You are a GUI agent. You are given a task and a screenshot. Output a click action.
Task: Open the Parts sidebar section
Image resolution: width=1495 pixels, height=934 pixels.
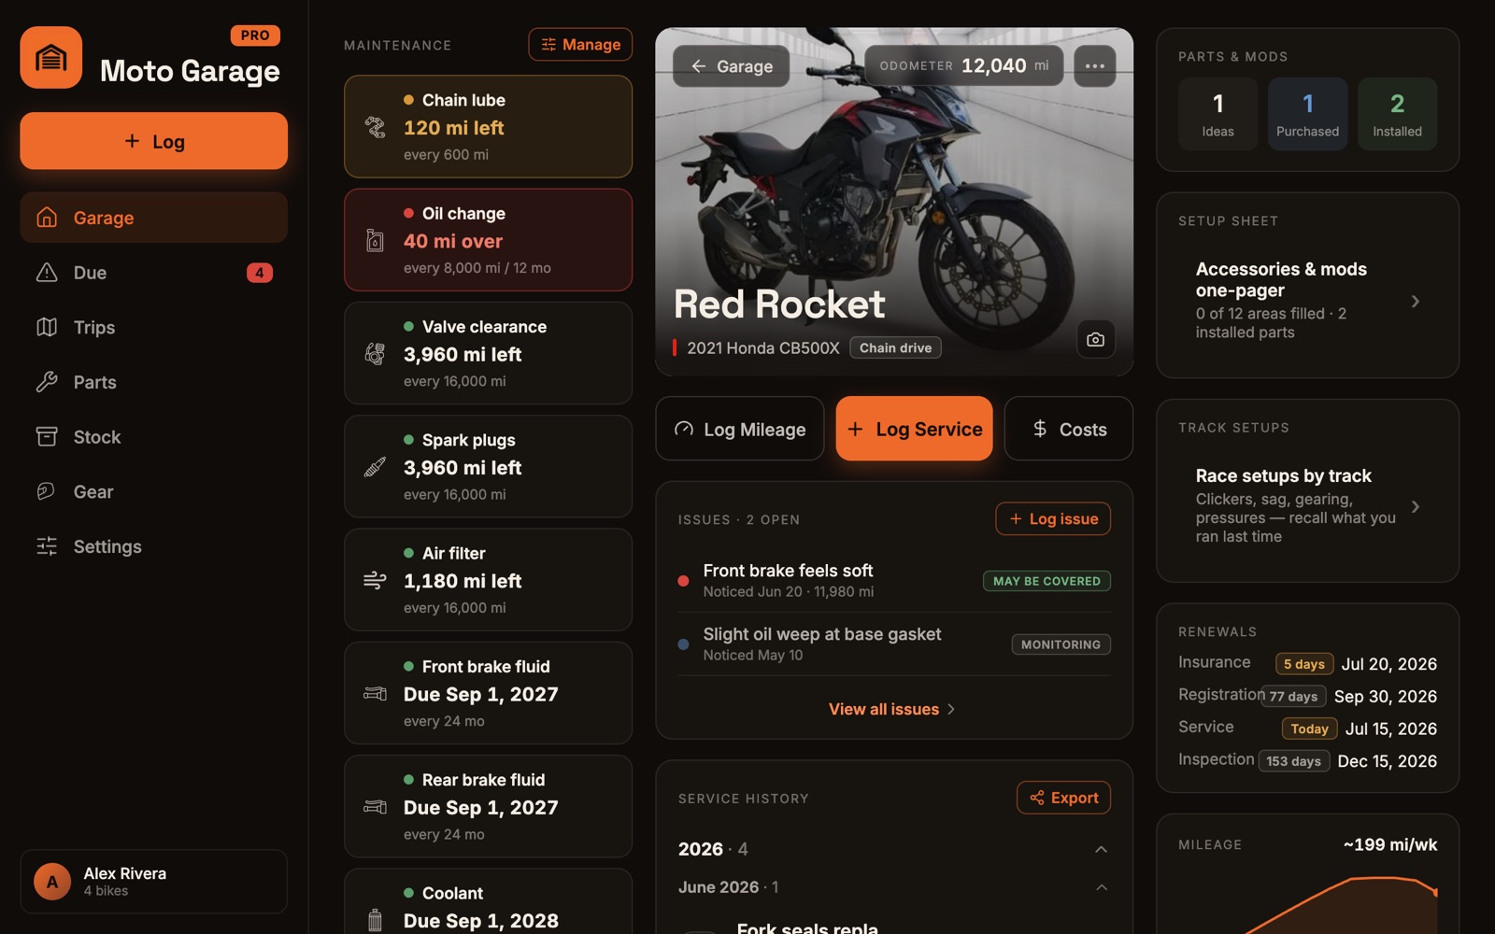pos(154,382)
